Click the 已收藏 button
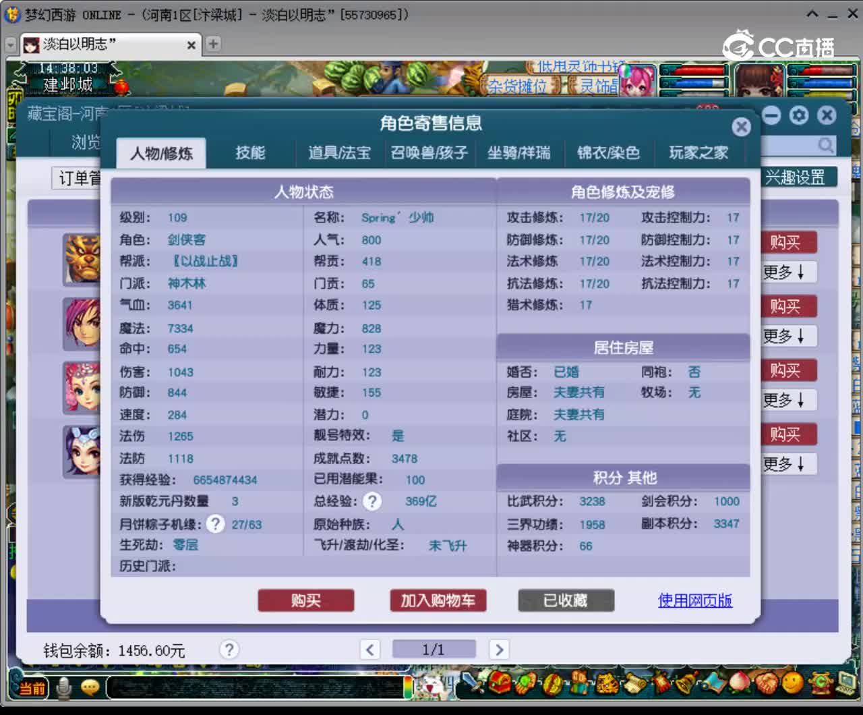The height and width of the screenshot is (715, 863). [566, 600]
